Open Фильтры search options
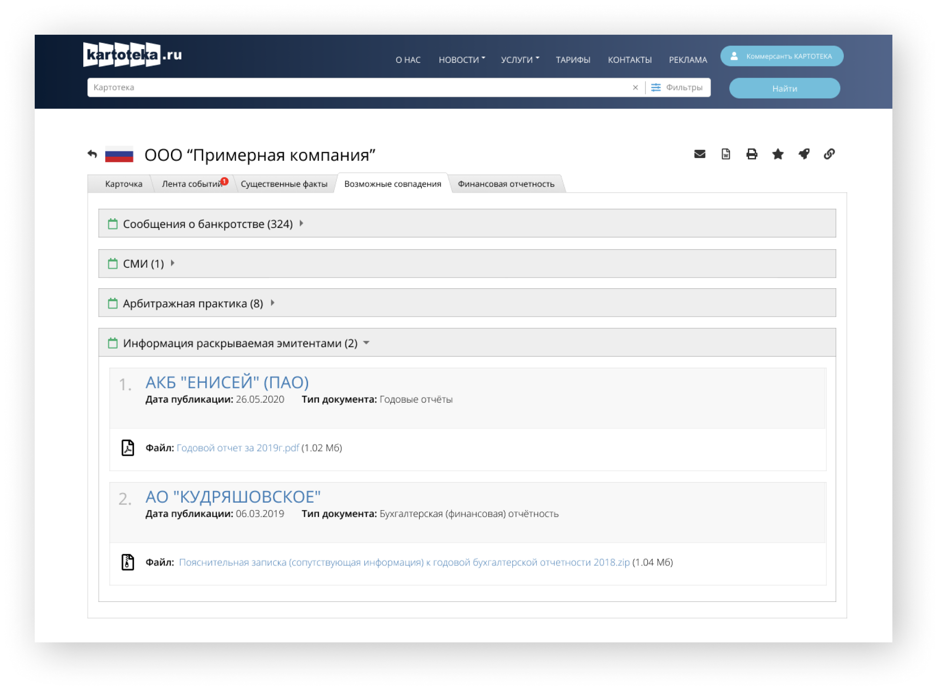 click(677, 87)
